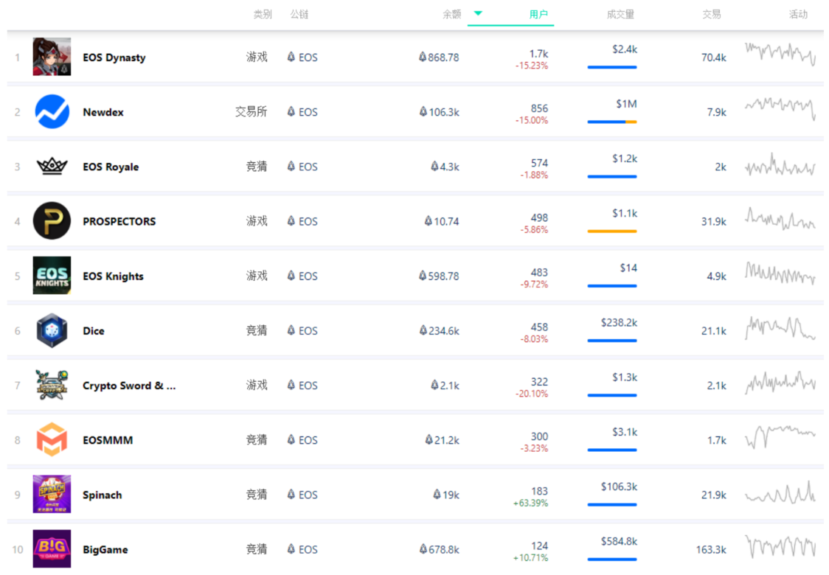Open the Dice dapp link
The width and height of the screenshot is (829, 575).
94,331
